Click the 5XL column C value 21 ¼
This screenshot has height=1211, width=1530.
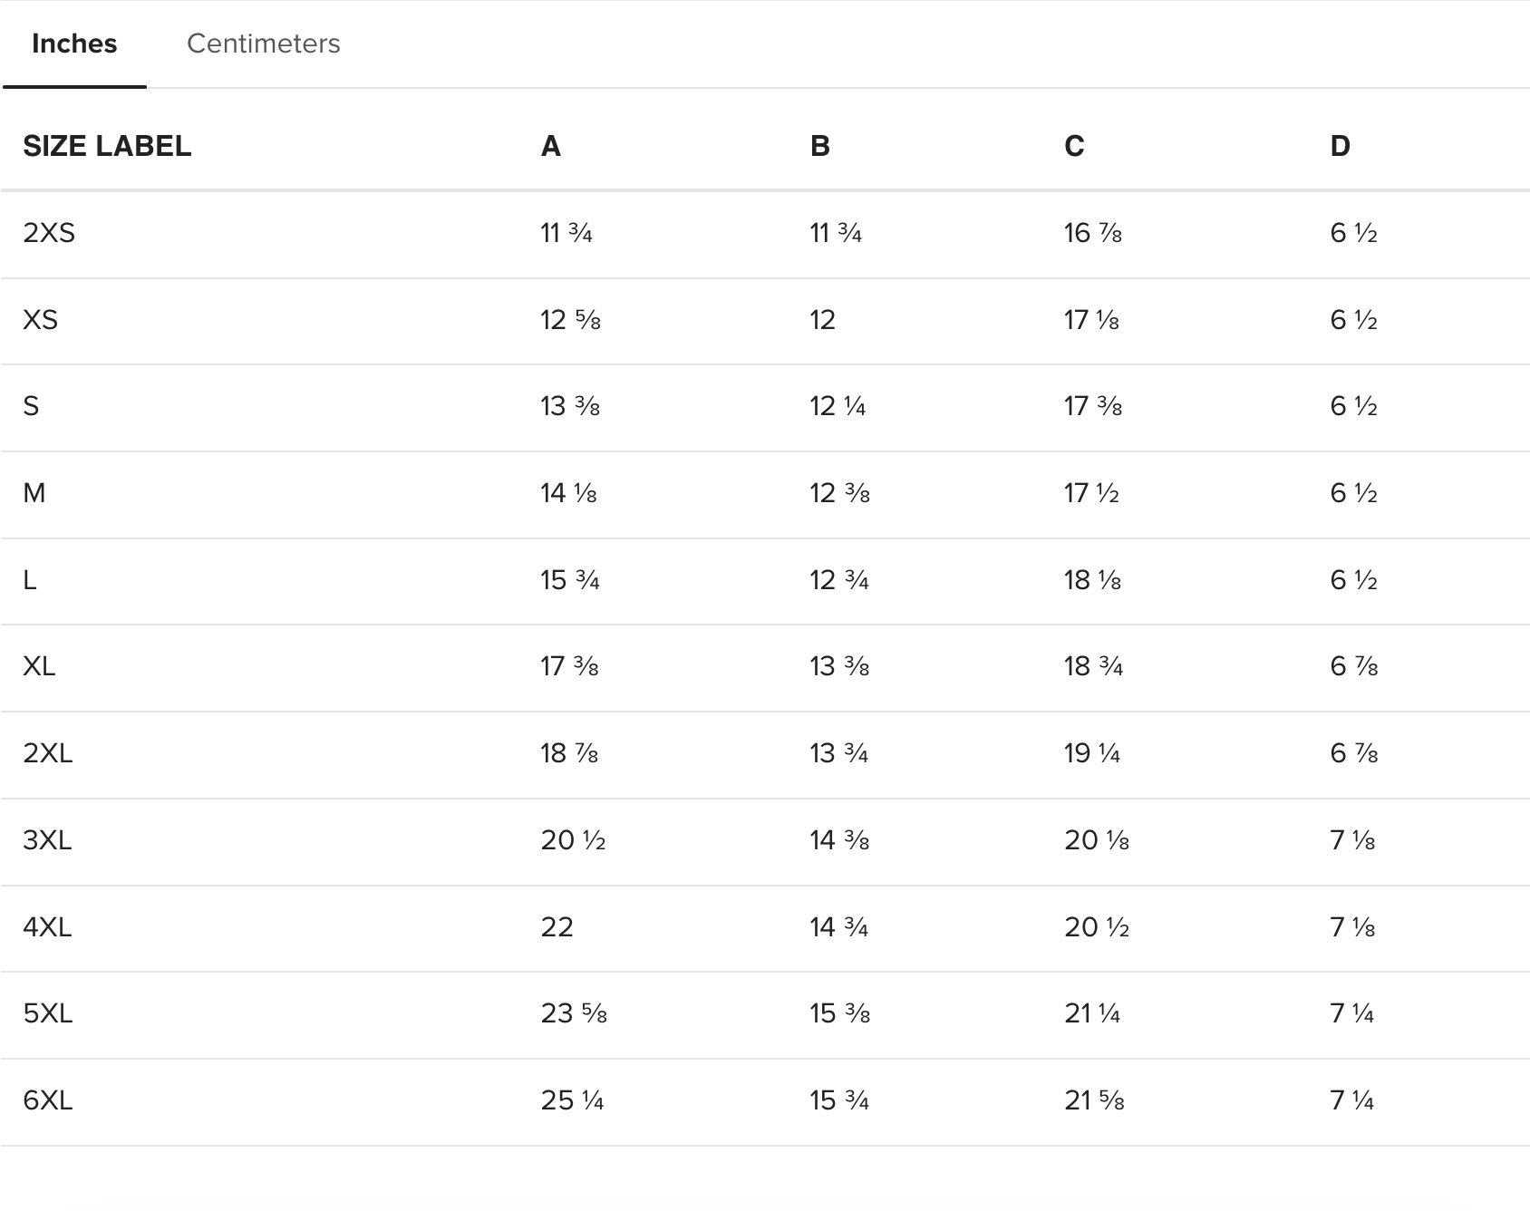click(1091, 1013)
